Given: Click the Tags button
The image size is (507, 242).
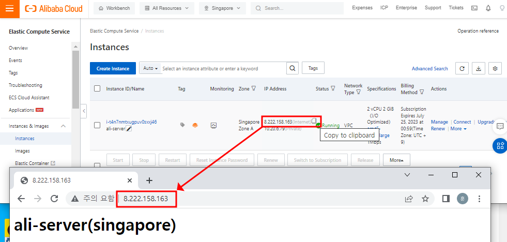Looking at the screenshot, I should point(313,68).
